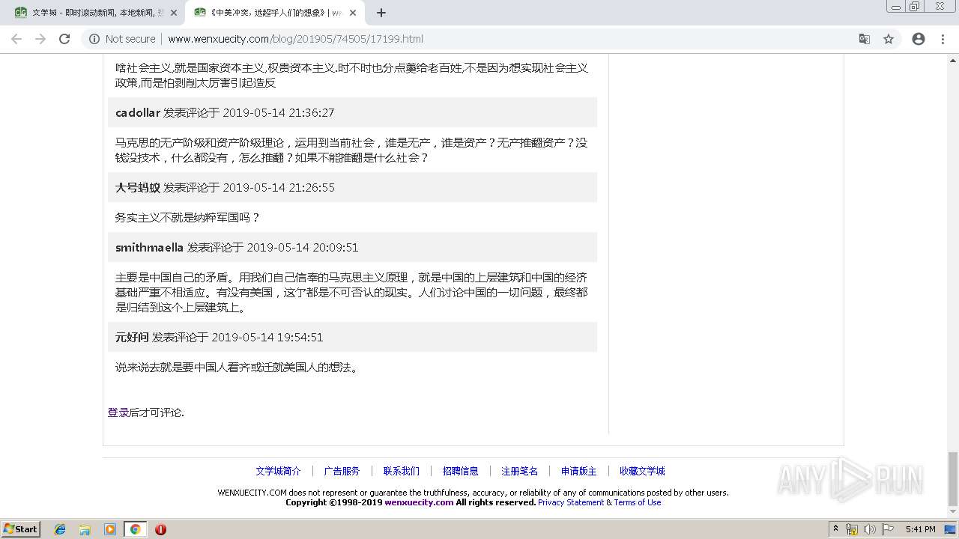Open 招聘信息 footer link

point(460,471)
